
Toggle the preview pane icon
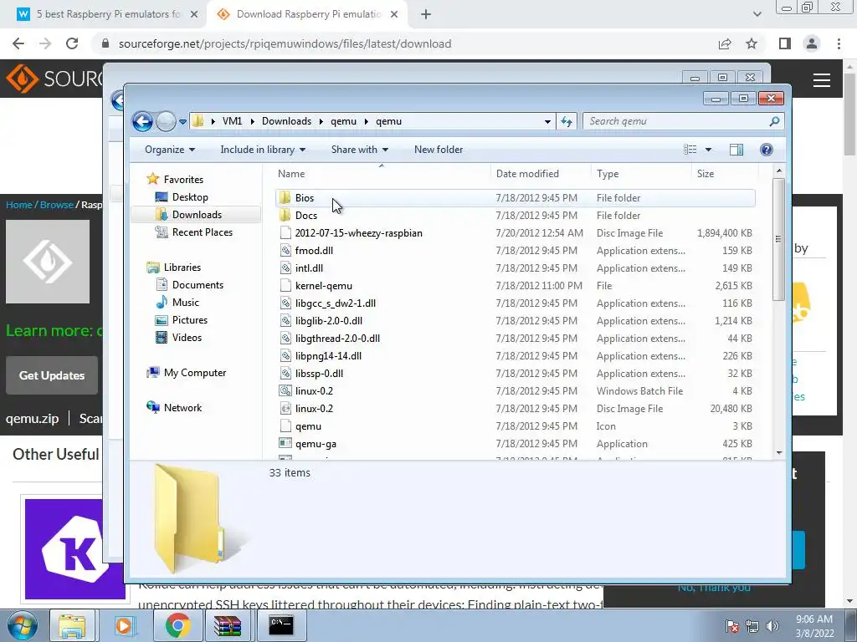736,150
